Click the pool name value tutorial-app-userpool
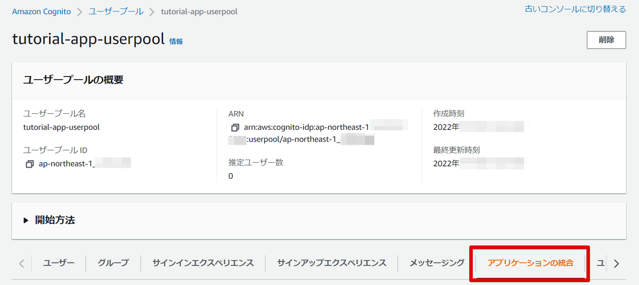 (62, 128)
